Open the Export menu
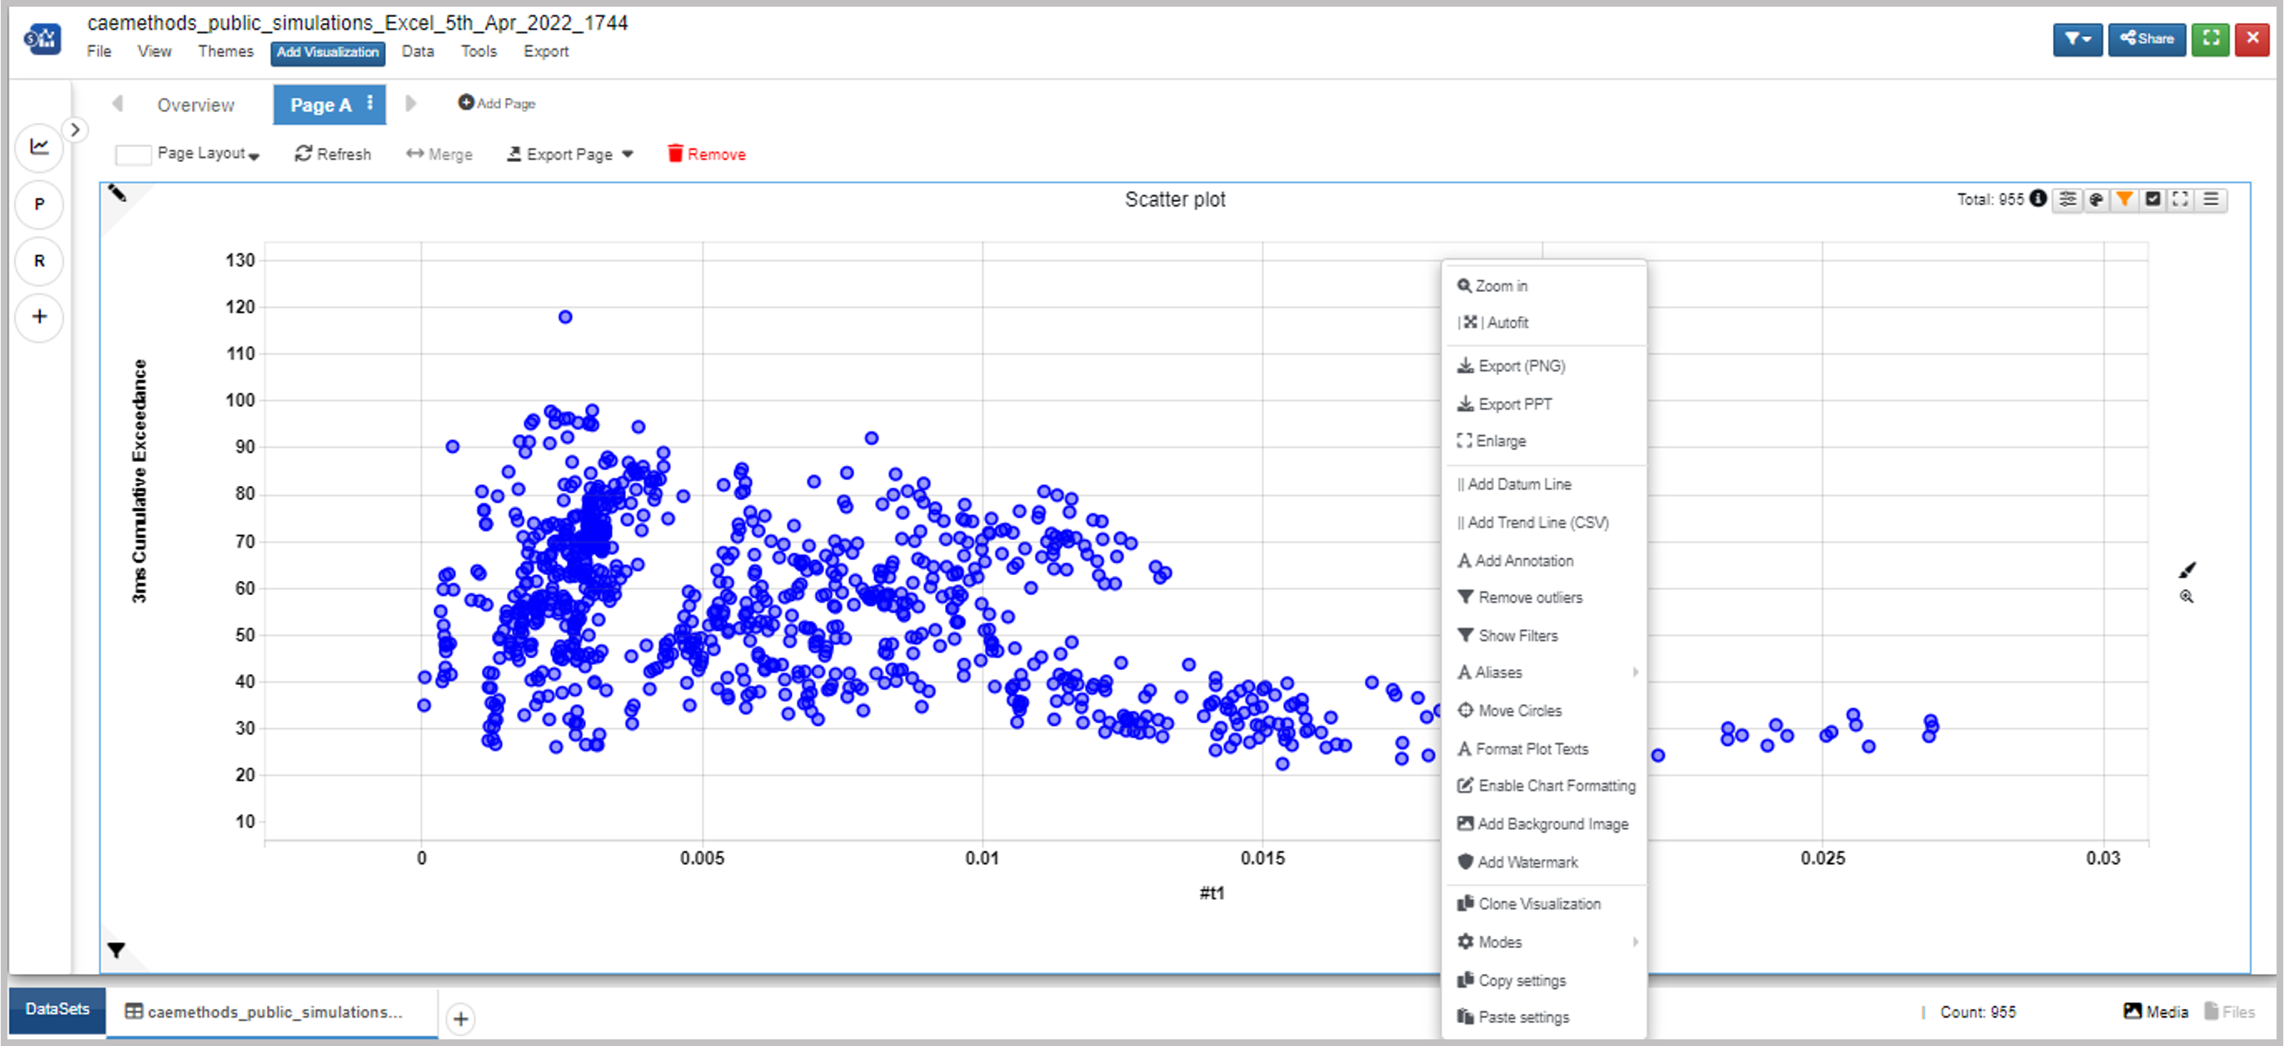This screenshot has height=1046, width=2284. [545, 51]
